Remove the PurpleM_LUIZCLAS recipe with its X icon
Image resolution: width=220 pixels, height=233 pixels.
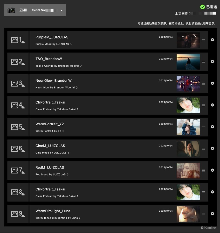click(212, 40)
